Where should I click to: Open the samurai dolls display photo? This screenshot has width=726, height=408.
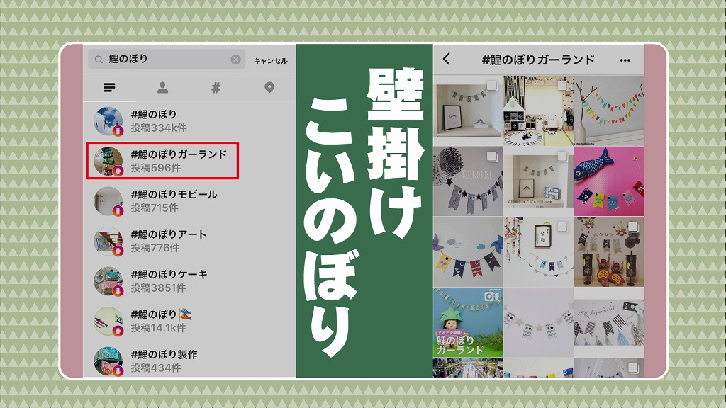pyautogui.click(x=609, y=252)
